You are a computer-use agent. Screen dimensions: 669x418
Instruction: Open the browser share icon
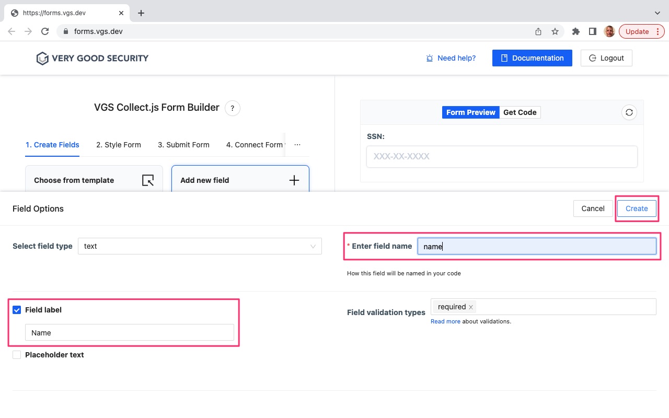click(x=538, y=31)
